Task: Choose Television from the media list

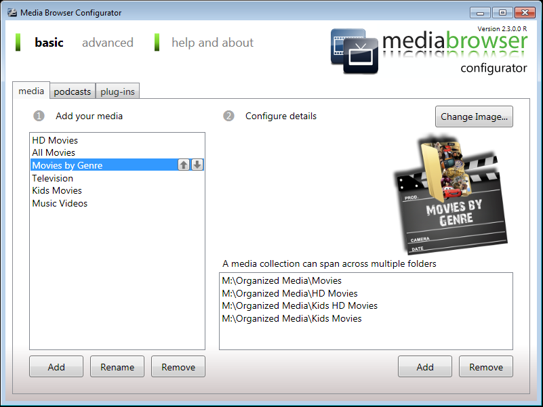Action: click(x=53, y=178)
